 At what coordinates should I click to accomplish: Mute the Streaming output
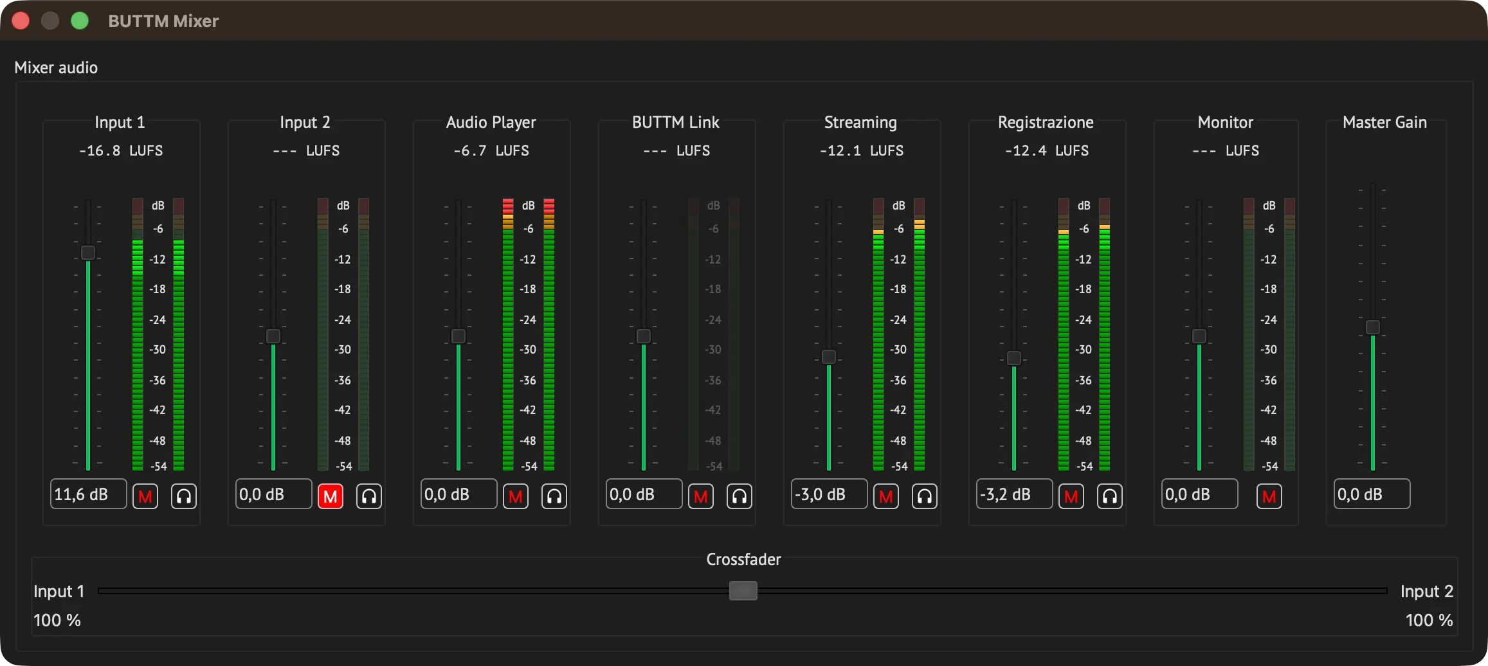[x=886, y=496]
